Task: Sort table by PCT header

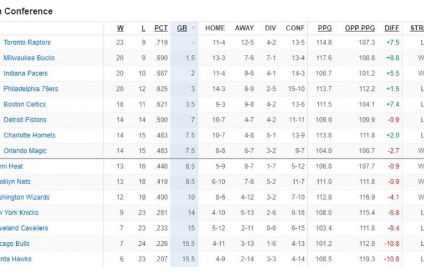Action: click(161, 28)
